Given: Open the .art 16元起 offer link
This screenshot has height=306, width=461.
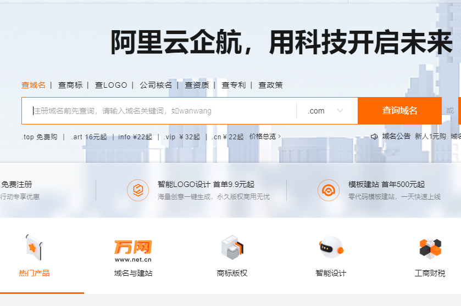Looking at the screenshot, I should (89, 137).
